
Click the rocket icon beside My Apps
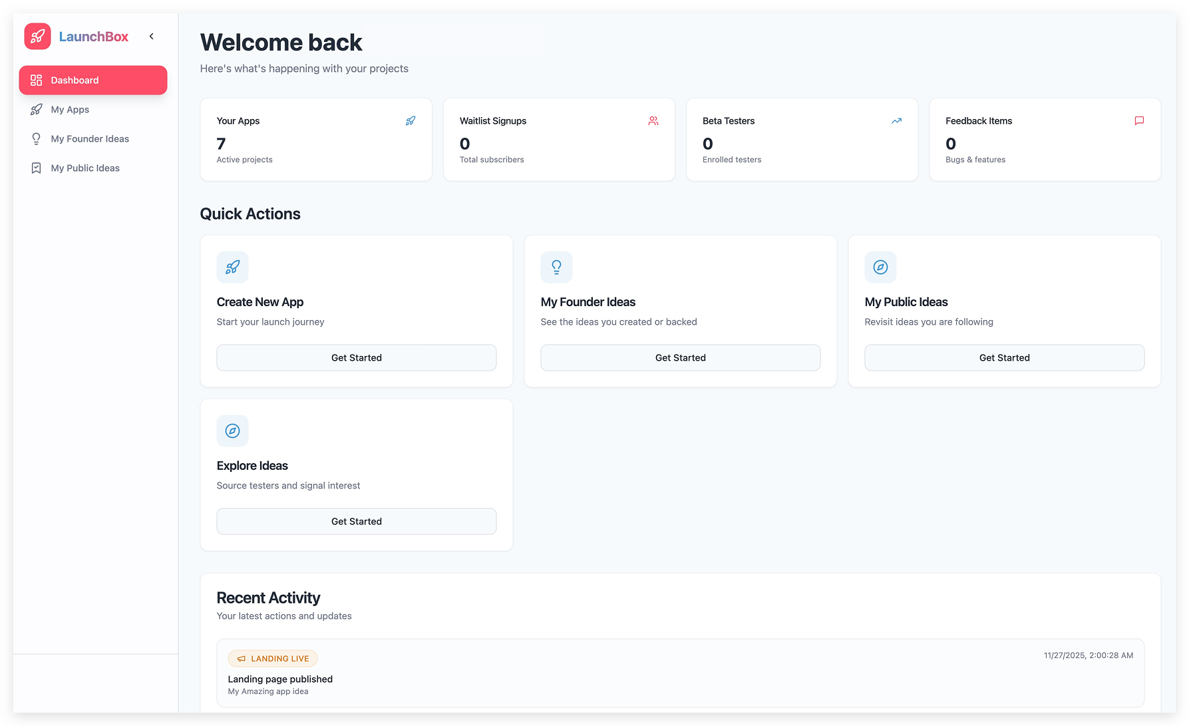tap(36, 109)
